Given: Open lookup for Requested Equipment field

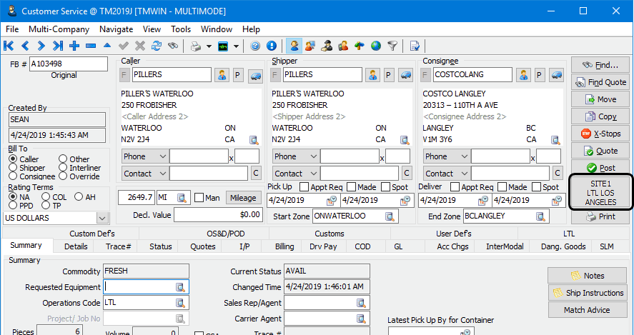Looking at the screenshot, I should pos(182,287).
